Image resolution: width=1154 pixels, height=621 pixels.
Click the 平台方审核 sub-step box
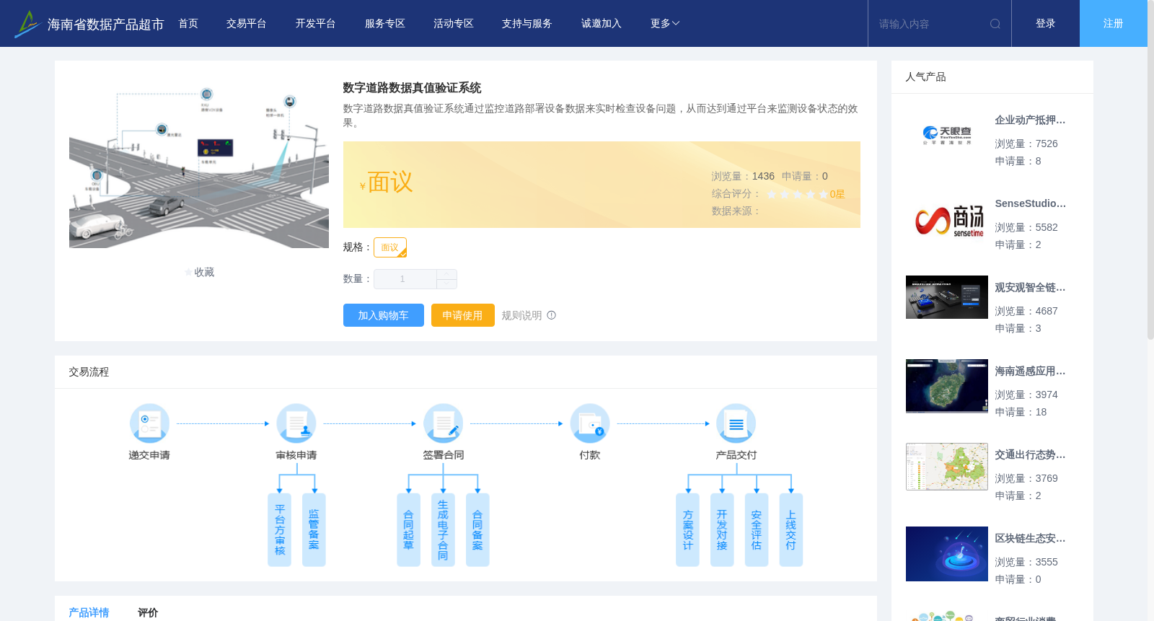(279, 529)
